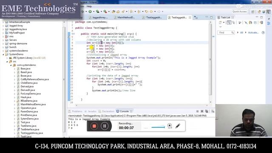The height and width of the screenshot is (153, 272).
Task: Open New Task dropdown arrow
Action: (x=224, y=23)
